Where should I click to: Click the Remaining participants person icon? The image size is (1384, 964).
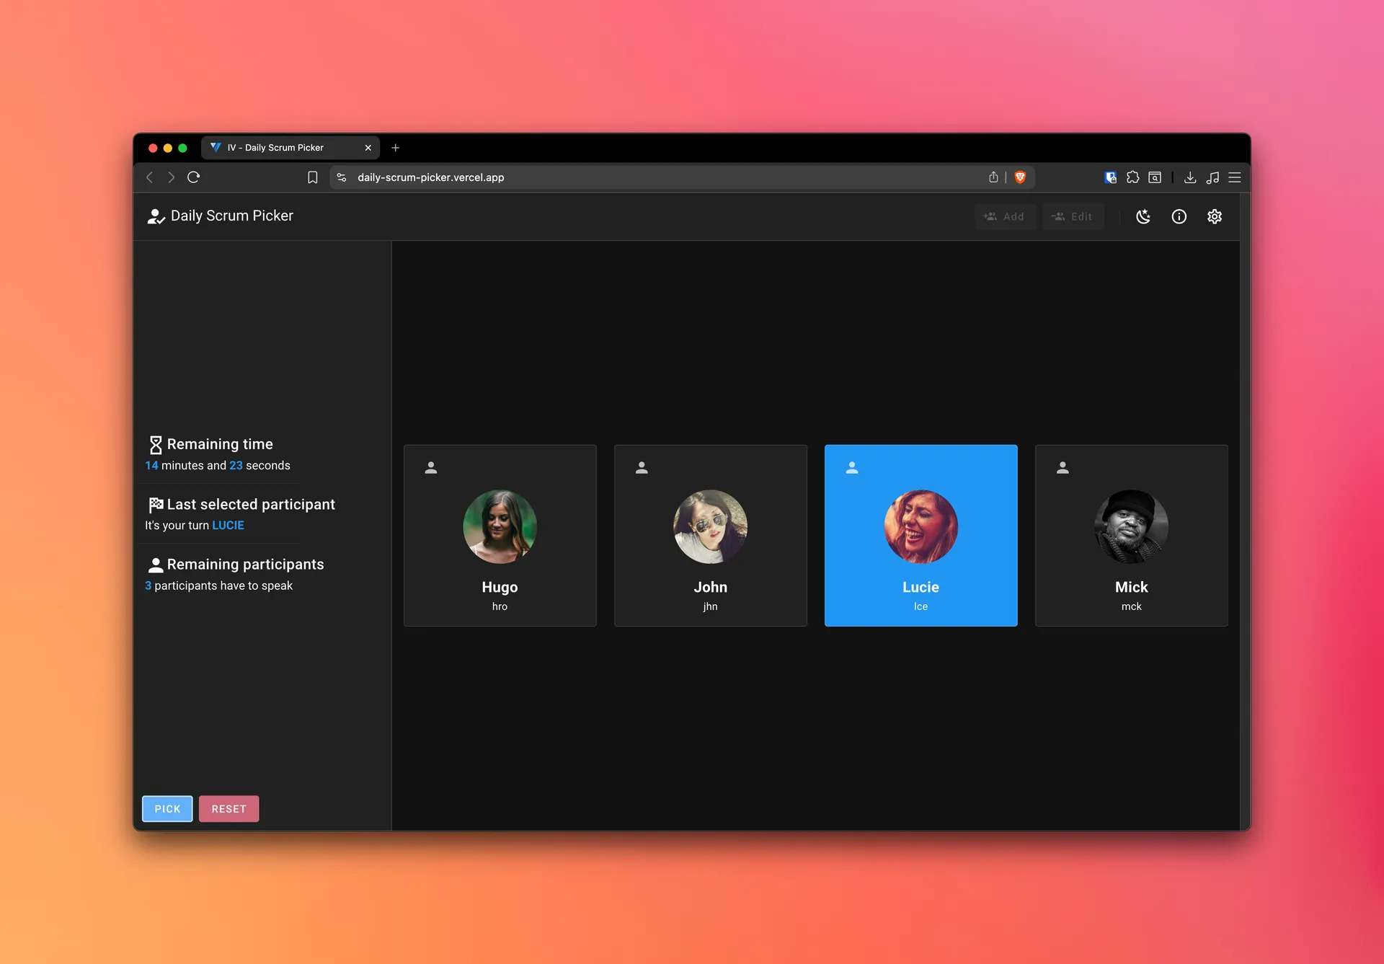[x=155, y=565]
